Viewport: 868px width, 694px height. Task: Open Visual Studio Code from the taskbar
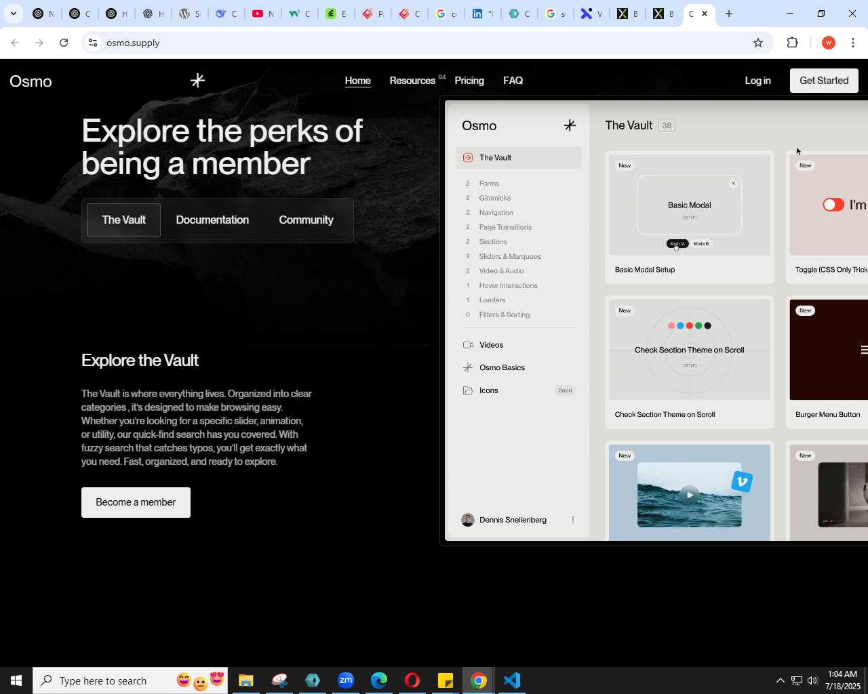click(512, 680)
